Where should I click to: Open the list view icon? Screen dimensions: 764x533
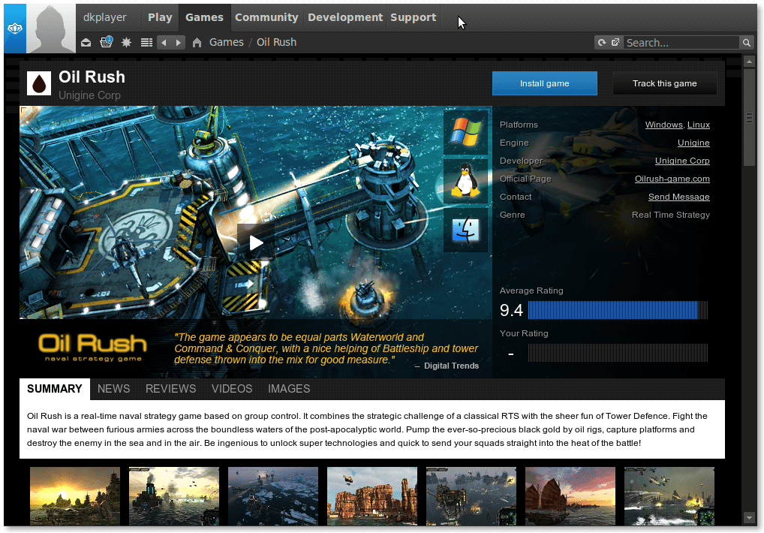coord(146,43)
